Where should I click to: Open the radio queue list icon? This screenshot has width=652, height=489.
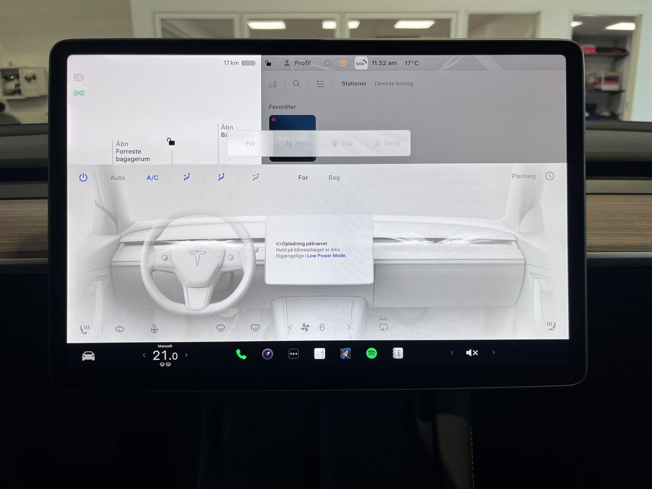[320, 84]
